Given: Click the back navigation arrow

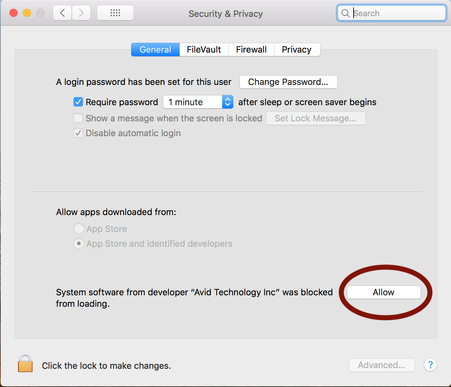Looking at the screenshot, I should pos(62,13).
